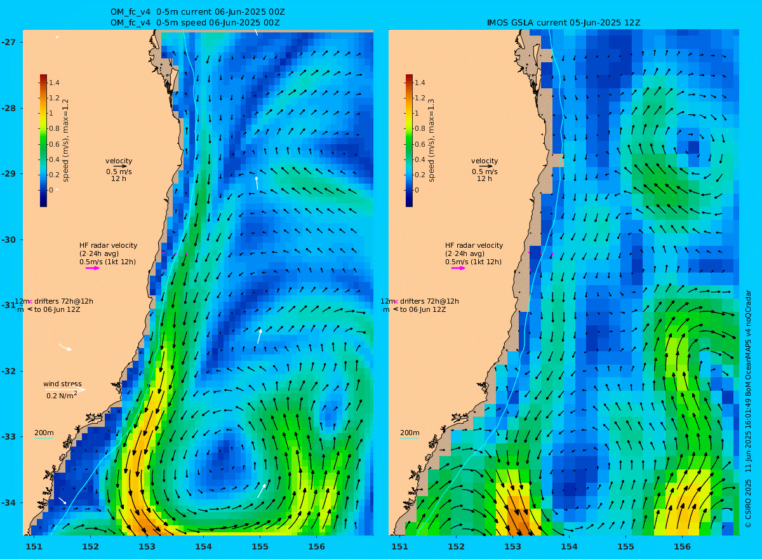
Task: Click the '0.2 N/m²' wind stress value
Action: 62,395
